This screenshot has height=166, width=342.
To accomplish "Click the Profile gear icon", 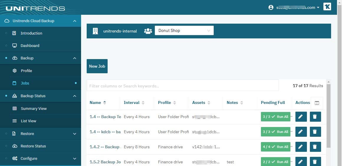I will (15, 71).
